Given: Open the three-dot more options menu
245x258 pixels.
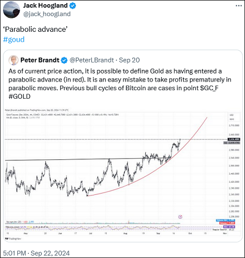Looking at the screenshot, I should point(239,6).
